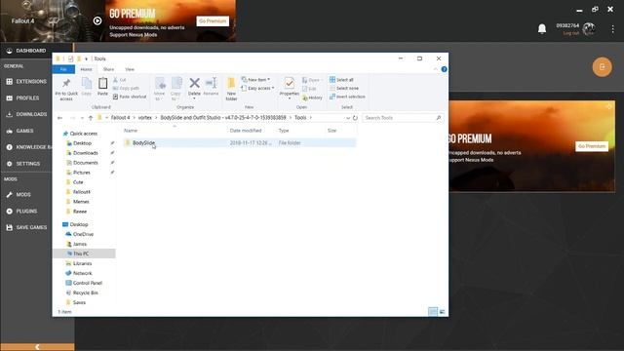Click Paste shortcut in the ribbon
The height and width of the screenshot is (351, 624).
coord(130,97)
